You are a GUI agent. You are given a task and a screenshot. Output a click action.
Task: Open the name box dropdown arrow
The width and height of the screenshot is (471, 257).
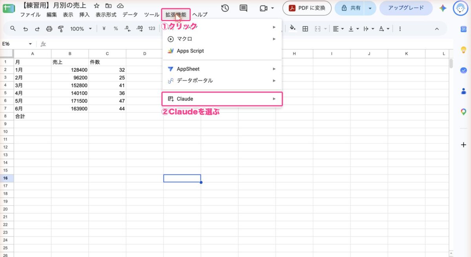pyautogui.click(x=30, y=44)
